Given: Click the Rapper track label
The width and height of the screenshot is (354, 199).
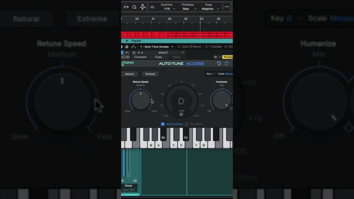Looking at the screenshot, I should pyautogui.click(x=136, y=41).
